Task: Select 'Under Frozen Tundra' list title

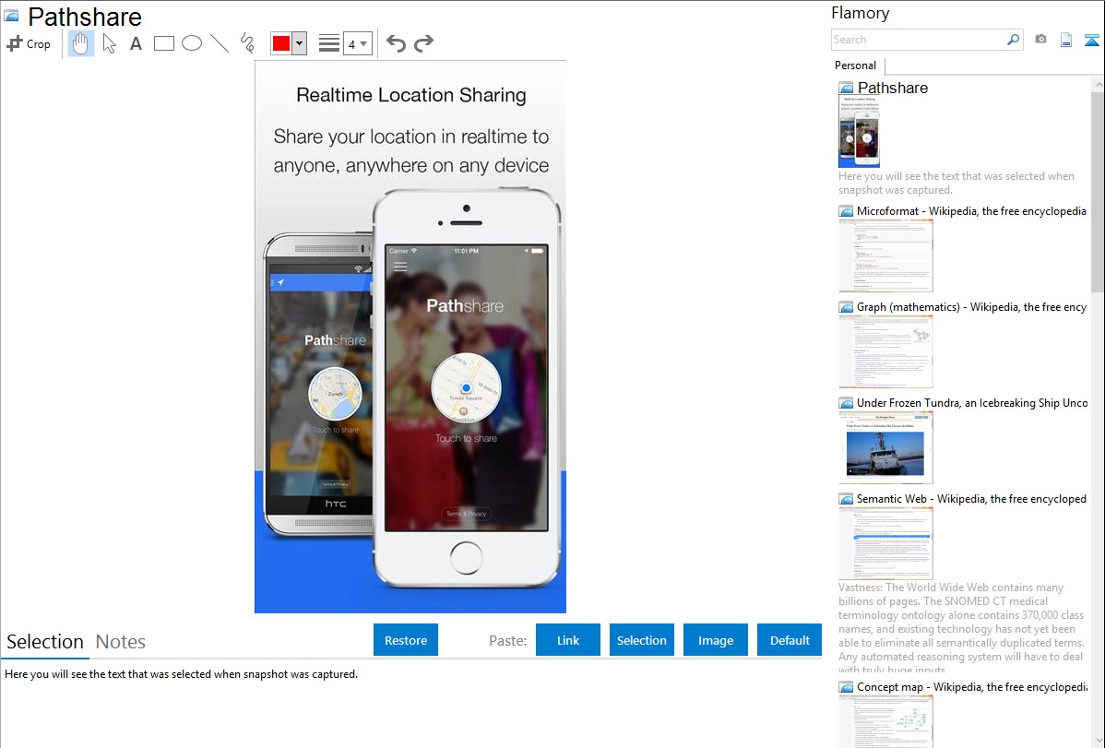Action: [x=972, y=403]
